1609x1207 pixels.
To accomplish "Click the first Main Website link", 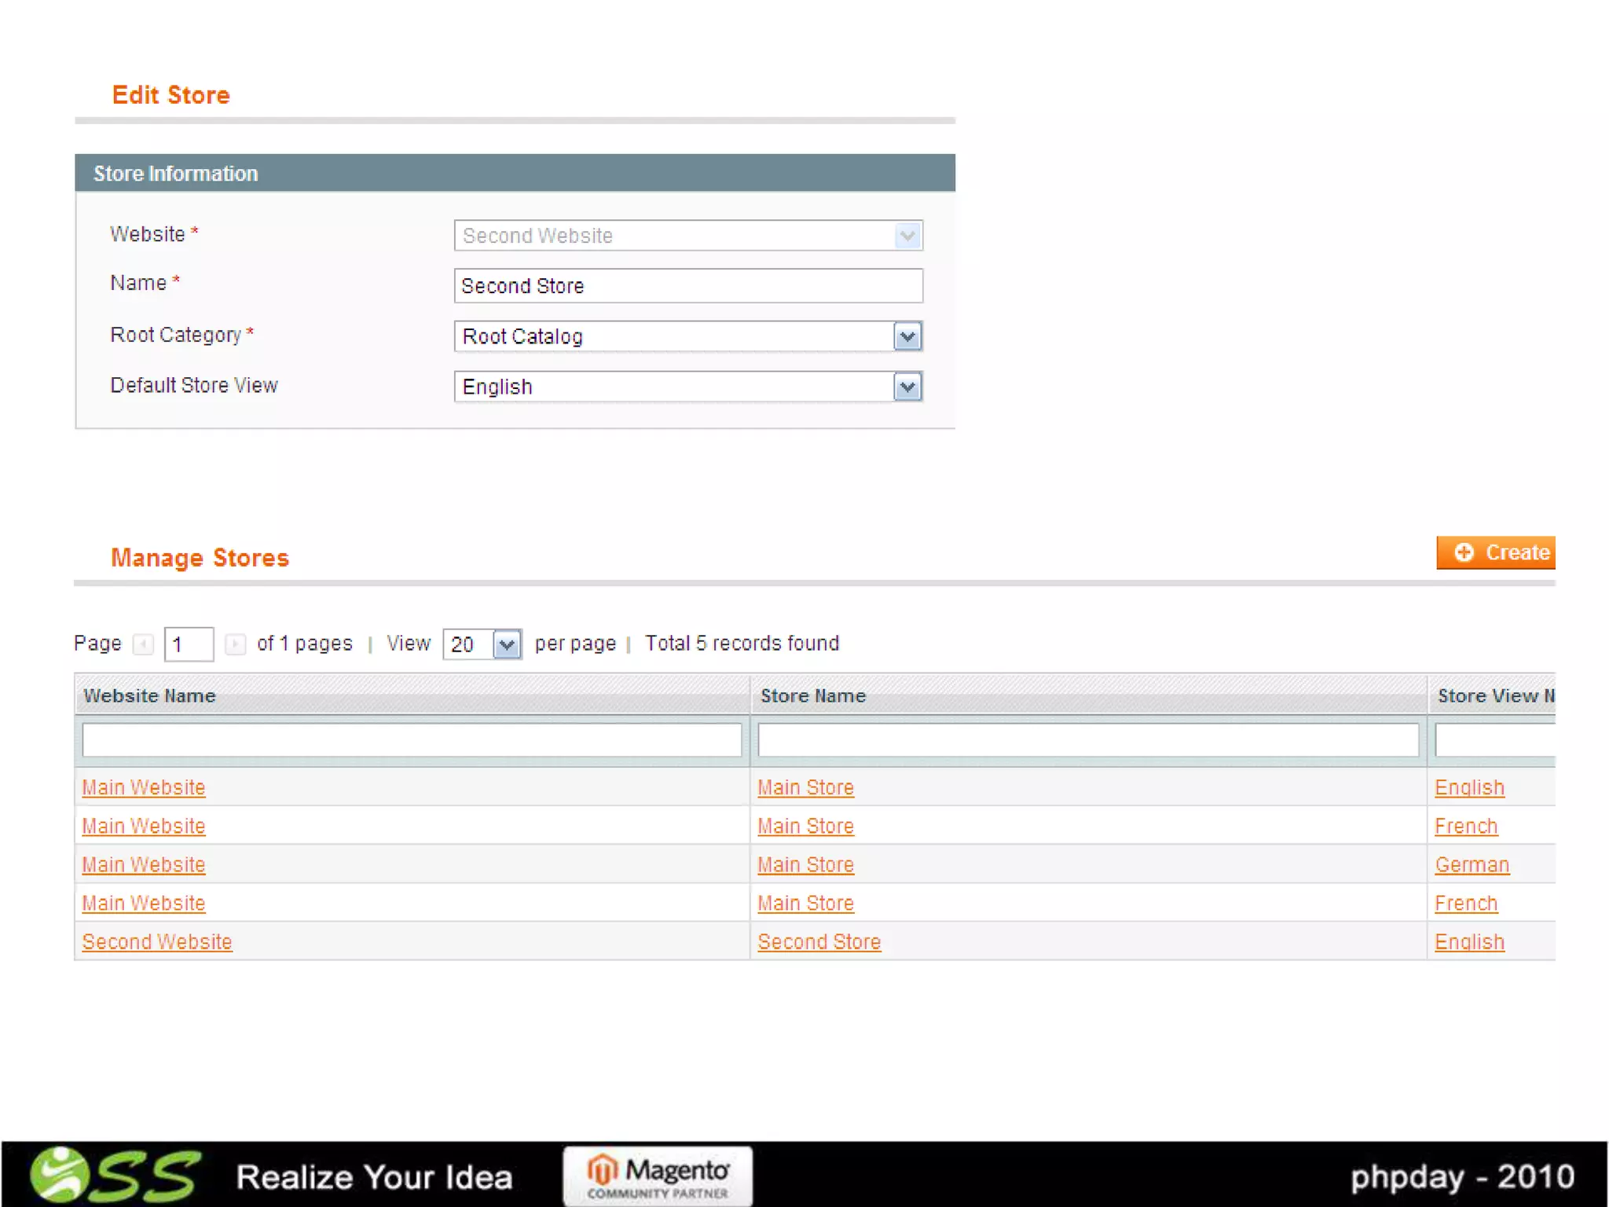I will tap(144, 787).
